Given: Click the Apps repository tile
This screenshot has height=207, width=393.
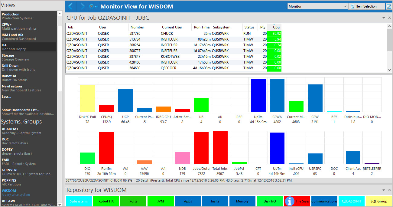Looking at the screenshot, I should (x=188, y=201).
